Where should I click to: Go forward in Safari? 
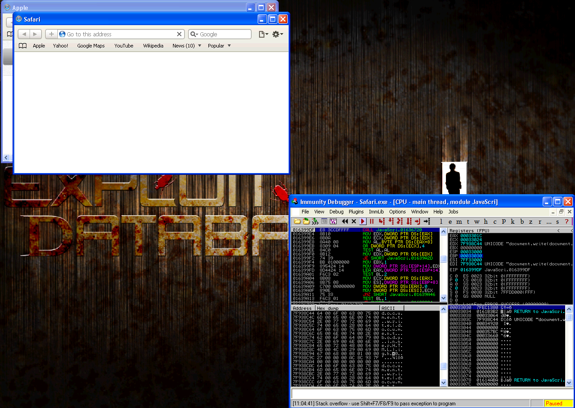[x=35, y=34]
